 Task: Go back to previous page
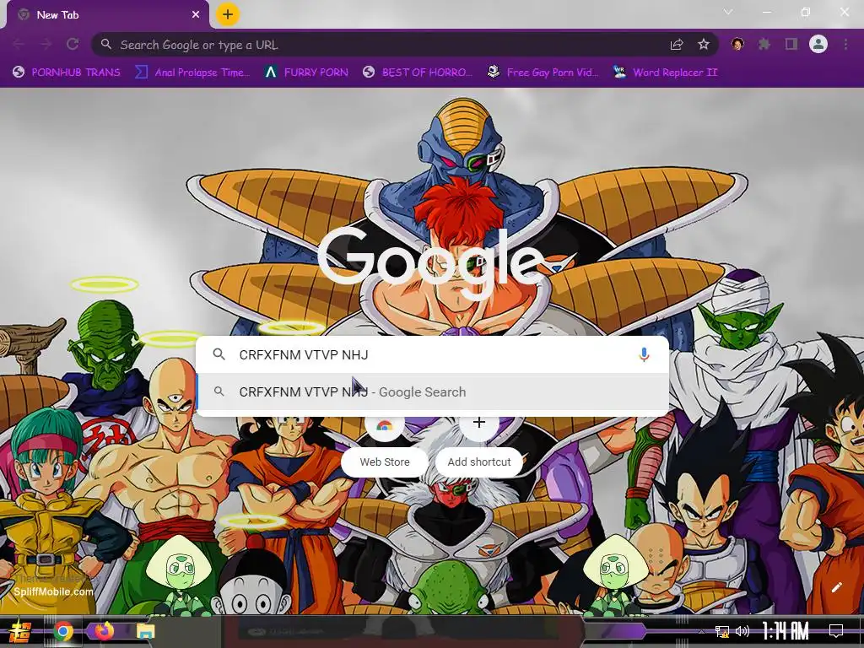tap(19, 45)
